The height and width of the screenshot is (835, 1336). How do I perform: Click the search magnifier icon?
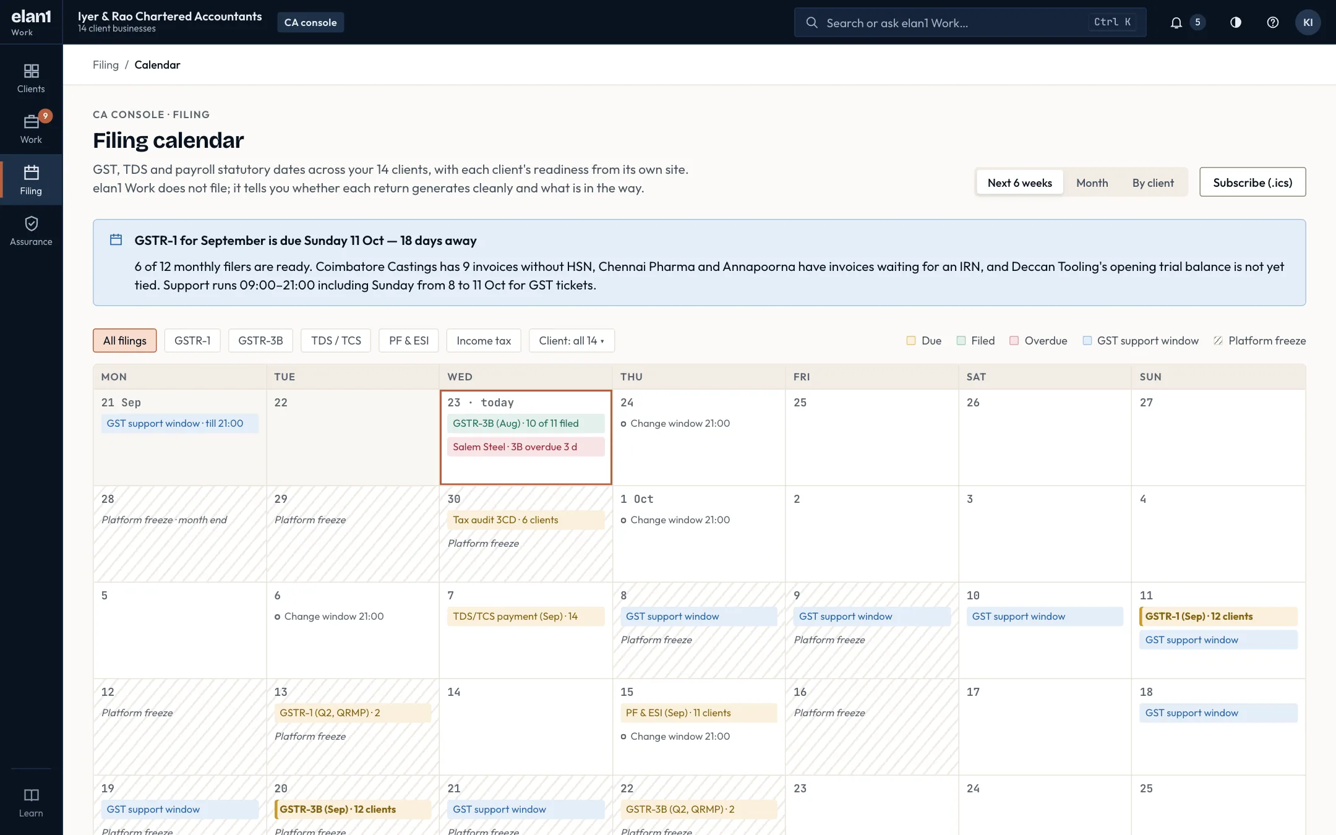click(811, 23)
